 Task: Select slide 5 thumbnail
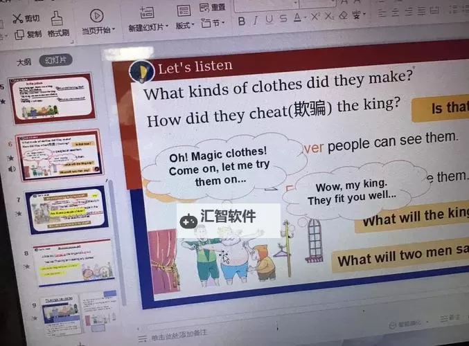[53, 98]
